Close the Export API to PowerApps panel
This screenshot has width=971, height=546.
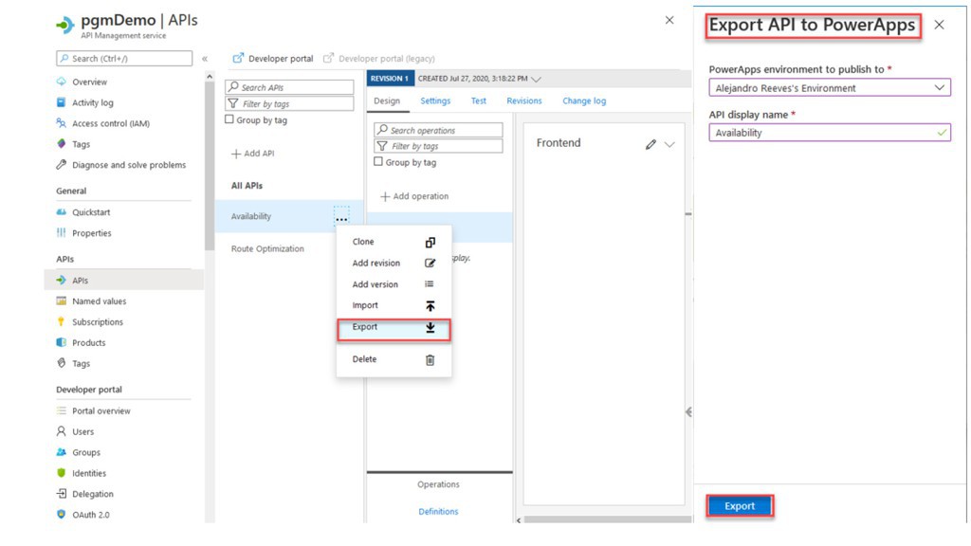(x=939, y=25)
